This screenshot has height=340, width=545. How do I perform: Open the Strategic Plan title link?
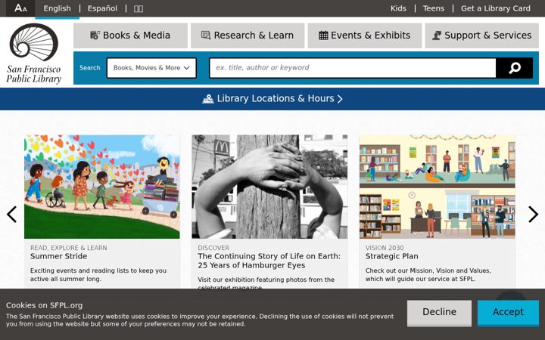click(392, 256)
